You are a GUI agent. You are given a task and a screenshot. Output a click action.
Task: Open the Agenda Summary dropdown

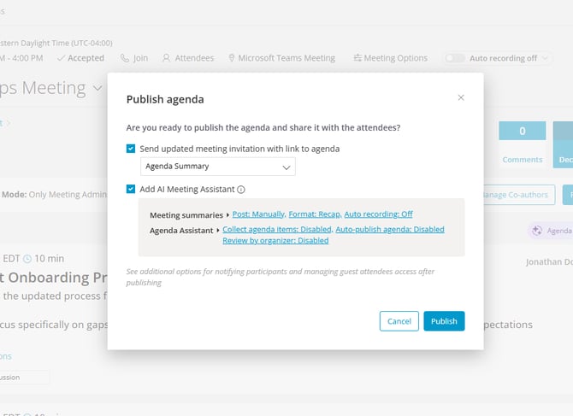(218, 167)
